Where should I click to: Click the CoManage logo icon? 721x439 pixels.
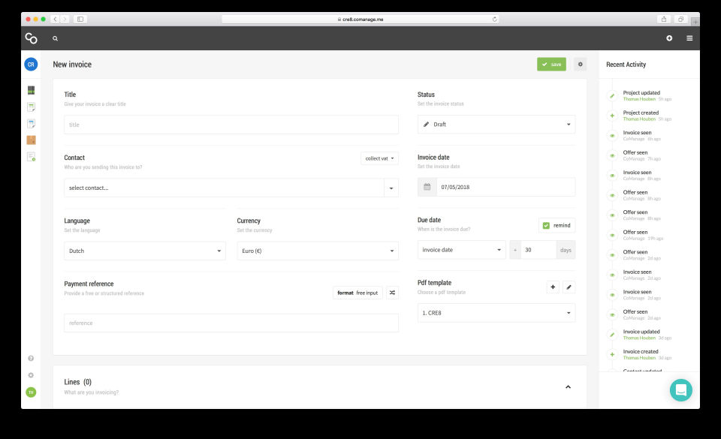click(32, 38)
